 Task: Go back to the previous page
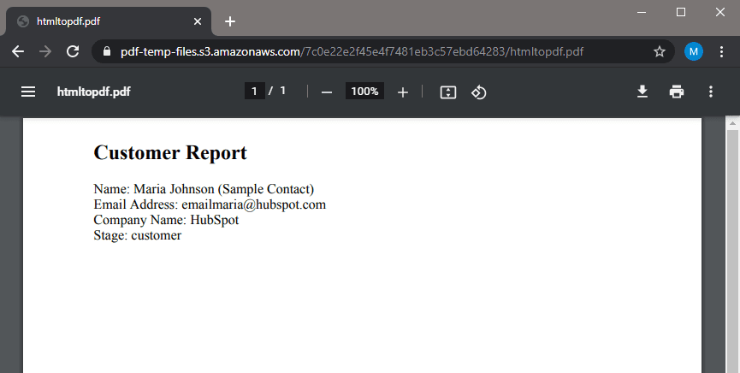(18, 51)
